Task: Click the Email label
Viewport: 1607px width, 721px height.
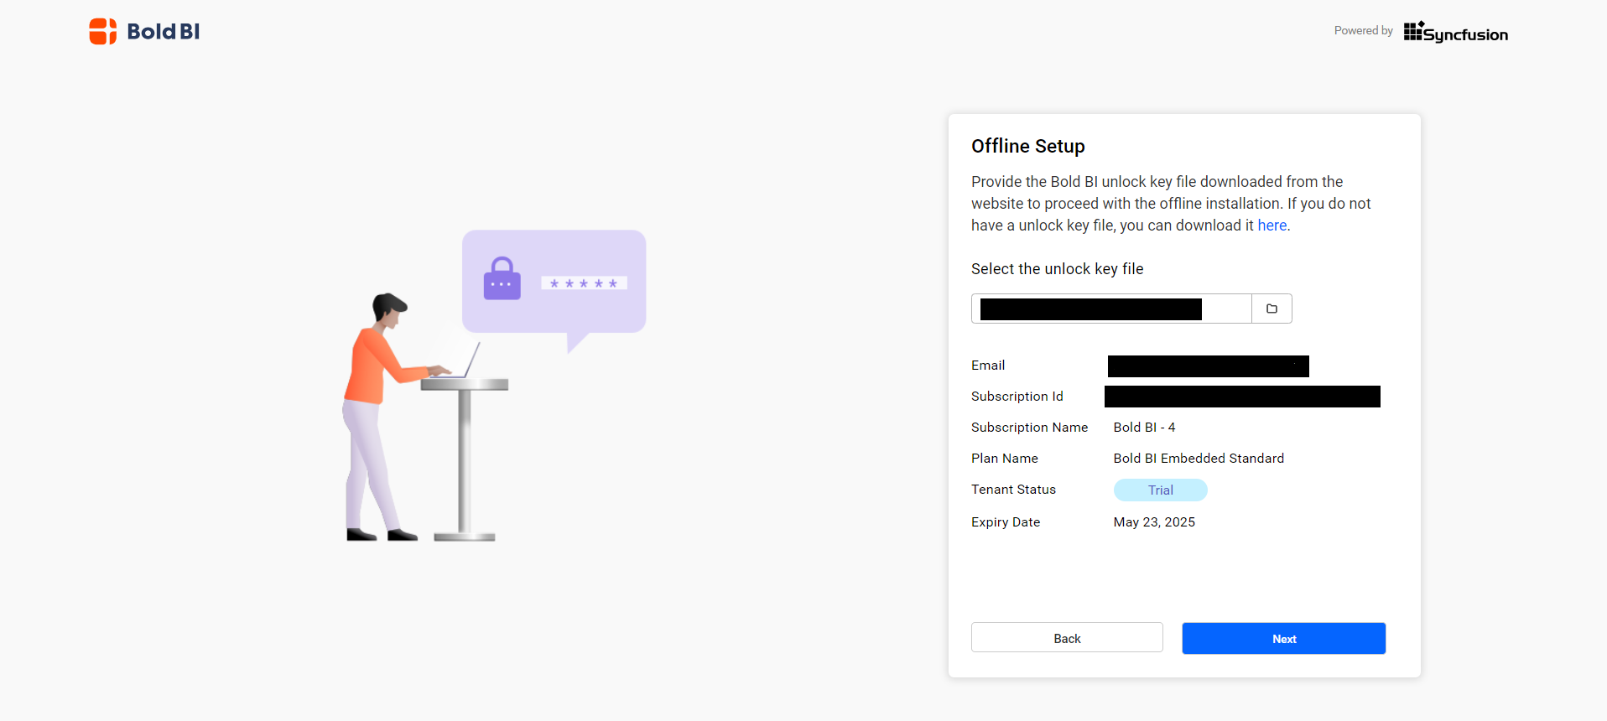Action: pos(988,366)
